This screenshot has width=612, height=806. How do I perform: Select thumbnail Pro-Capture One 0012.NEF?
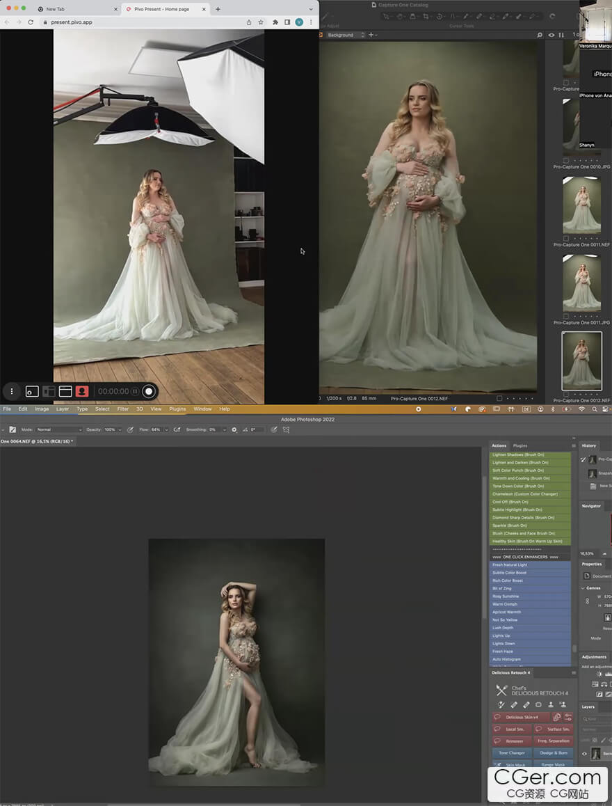coord(581,361)
